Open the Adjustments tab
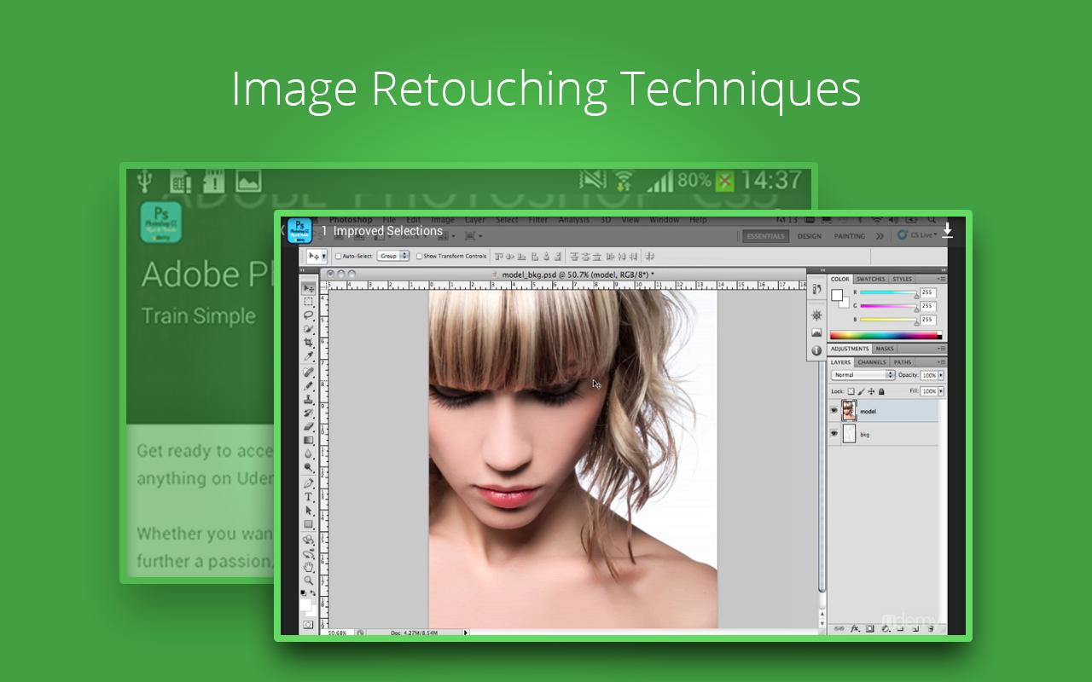The image size is (1092, 682). 850,349
